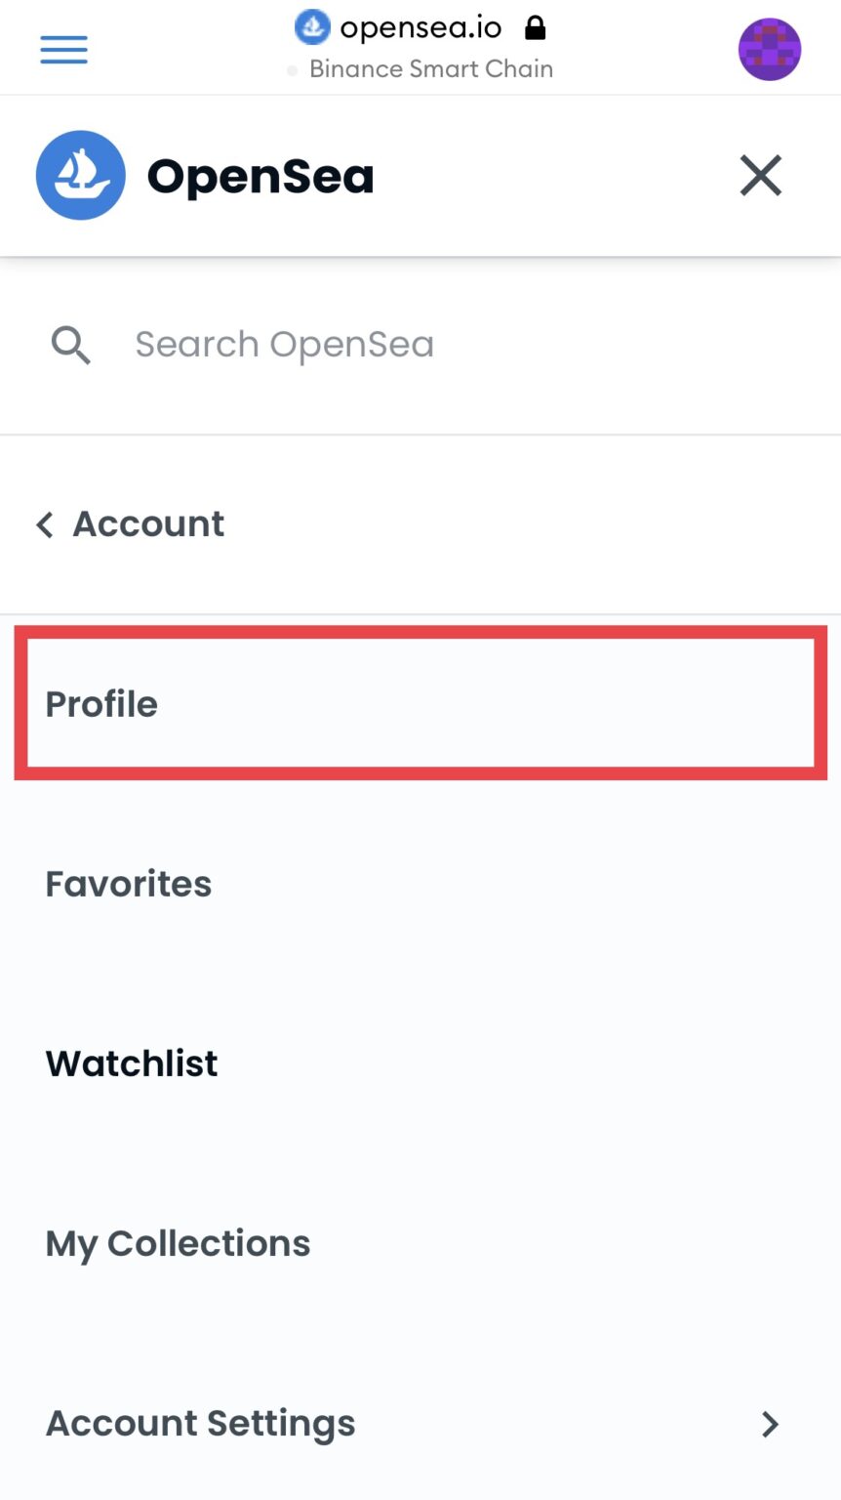The image size is (841, 1500).
Task: Tap the magnifying glass search icon
Action: coord(69,345)
